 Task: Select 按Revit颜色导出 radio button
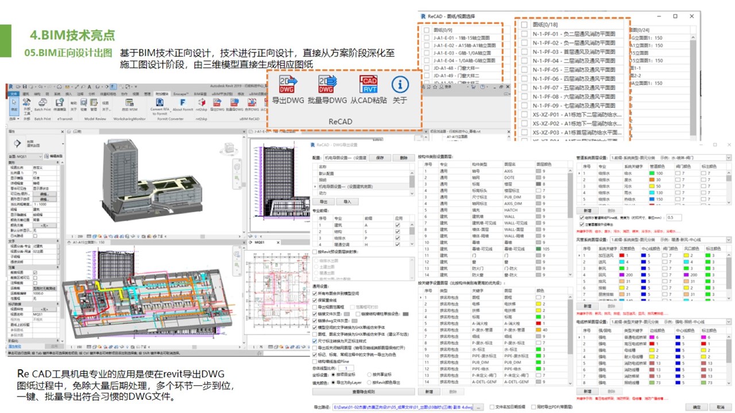pyautogui.click(x=369, y=381)
